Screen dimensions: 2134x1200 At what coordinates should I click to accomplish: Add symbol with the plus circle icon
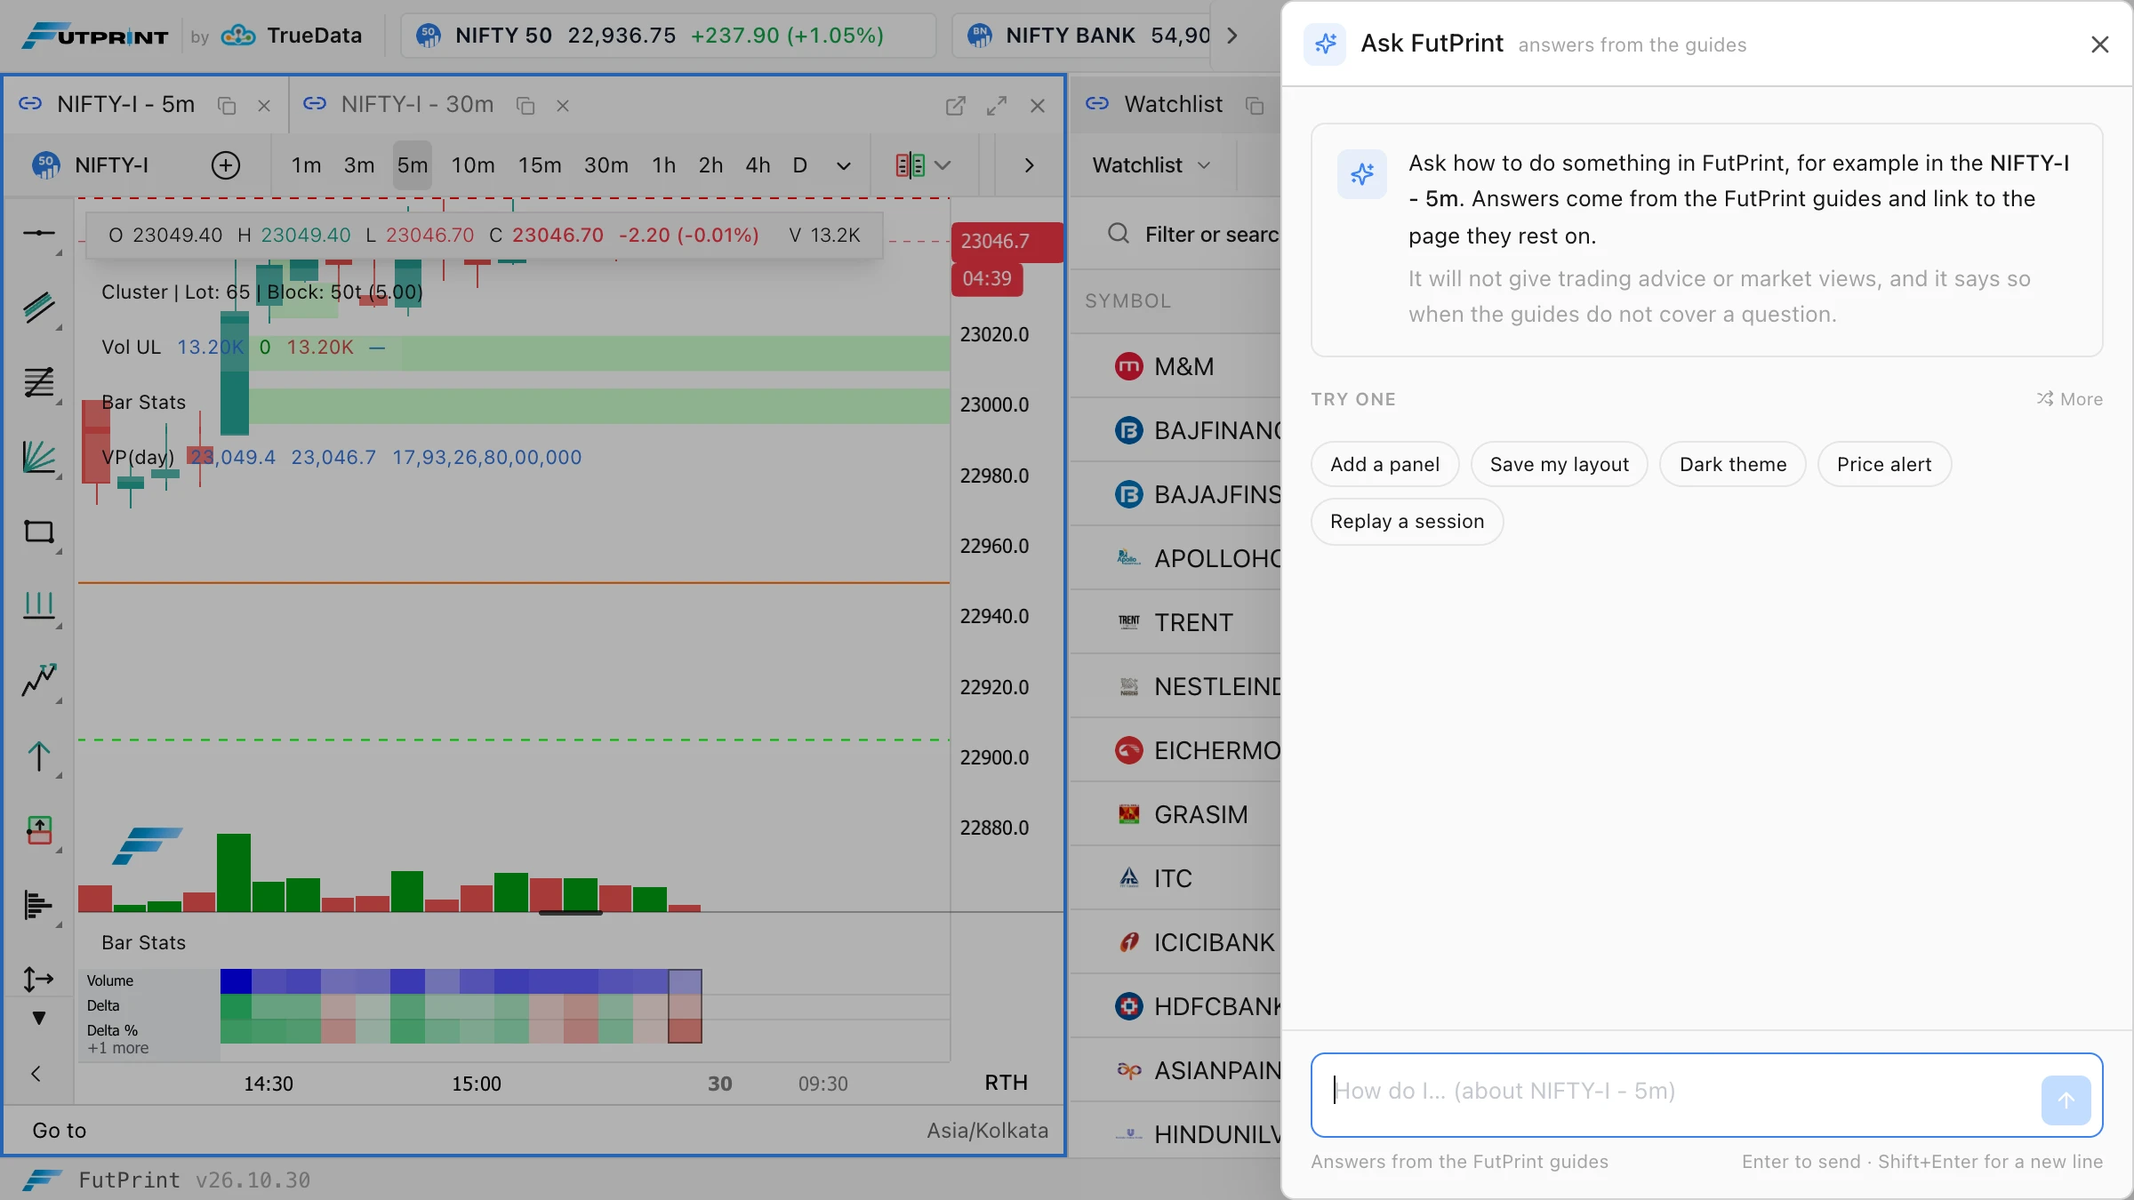point(226,165)
